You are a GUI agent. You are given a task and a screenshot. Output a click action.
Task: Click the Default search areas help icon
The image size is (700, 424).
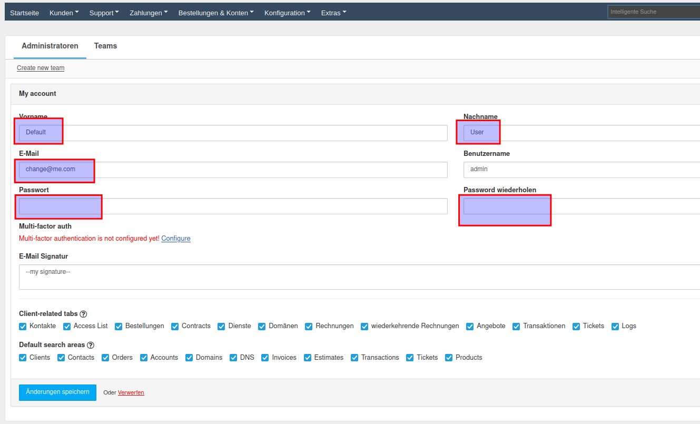(91, 346)
